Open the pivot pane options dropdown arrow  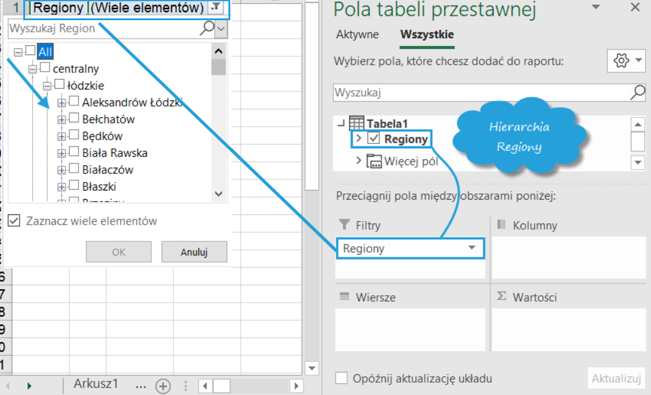pos(596,8)
